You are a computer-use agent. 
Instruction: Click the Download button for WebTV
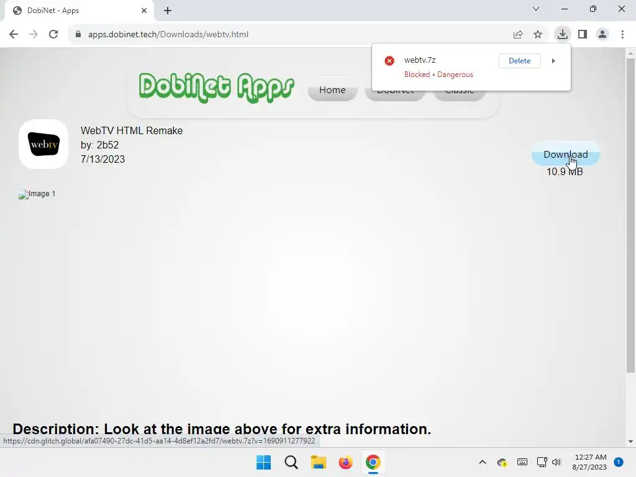pyautogui.click(x=565, y=155)
